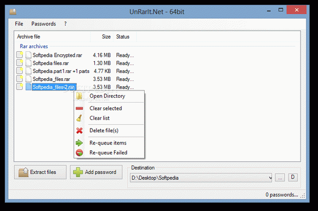Click the red bar Clear selected icon
Viewport: 318px width, 211px height.
coord(79,108)
